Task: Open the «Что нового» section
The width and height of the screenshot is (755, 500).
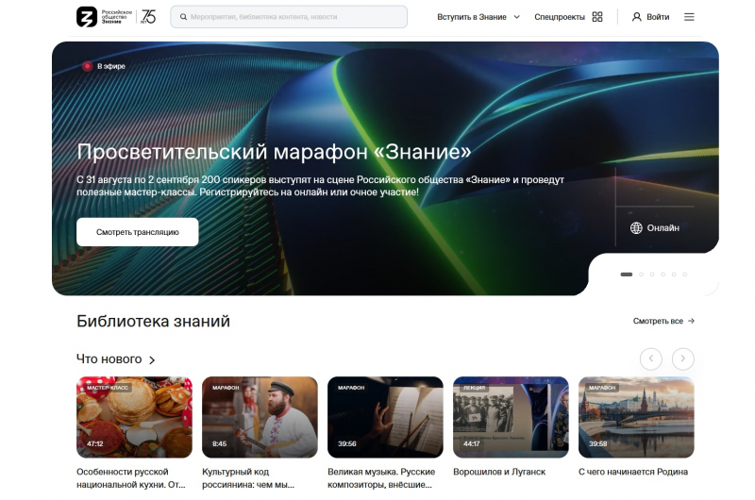Action: pos(115,359)
